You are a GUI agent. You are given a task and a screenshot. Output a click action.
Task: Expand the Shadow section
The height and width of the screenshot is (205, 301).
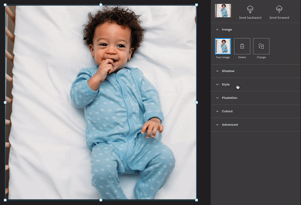228,71
